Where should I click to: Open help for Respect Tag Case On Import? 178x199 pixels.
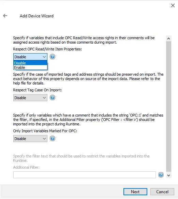pyautogui.click(x=53, y=97)
